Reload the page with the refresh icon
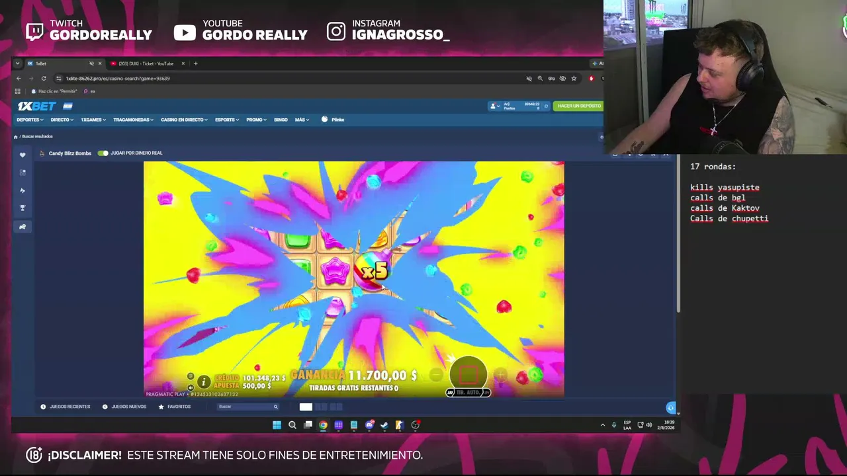The width and height of the screenshot is (847, 476). [x=44, y=78]
